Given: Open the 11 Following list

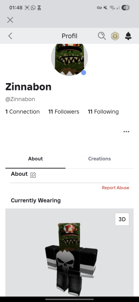Looking at the screenshot, I should point(103,112).
